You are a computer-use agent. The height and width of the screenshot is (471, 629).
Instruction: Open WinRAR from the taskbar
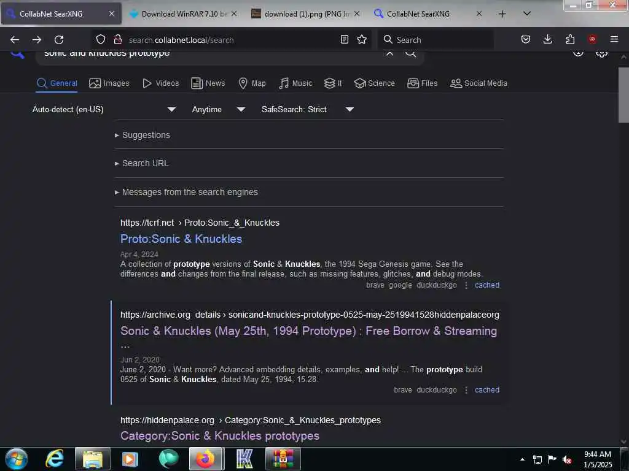click(283, 459)
